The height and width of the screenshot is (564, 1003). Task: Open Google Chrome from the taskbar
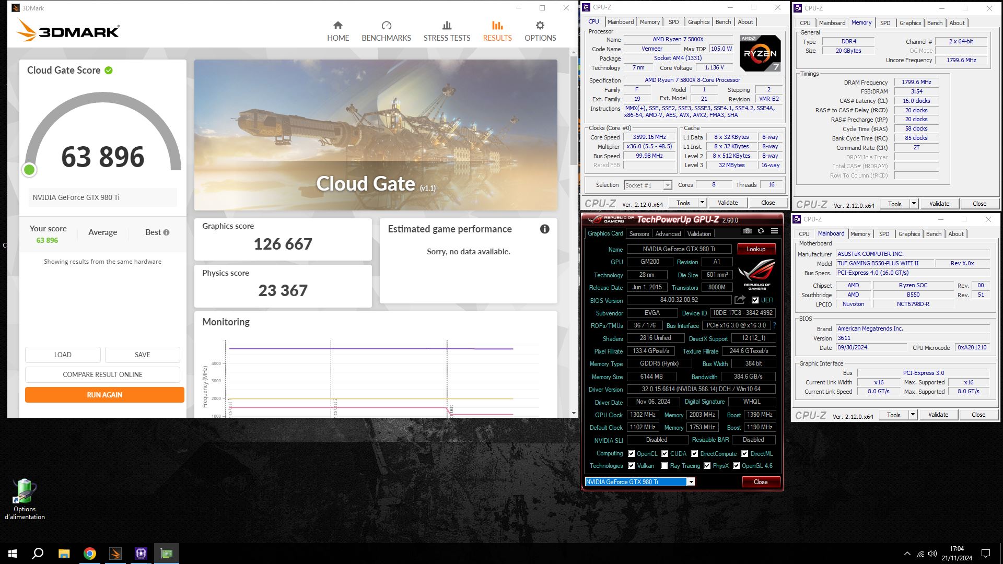[90, 554]
